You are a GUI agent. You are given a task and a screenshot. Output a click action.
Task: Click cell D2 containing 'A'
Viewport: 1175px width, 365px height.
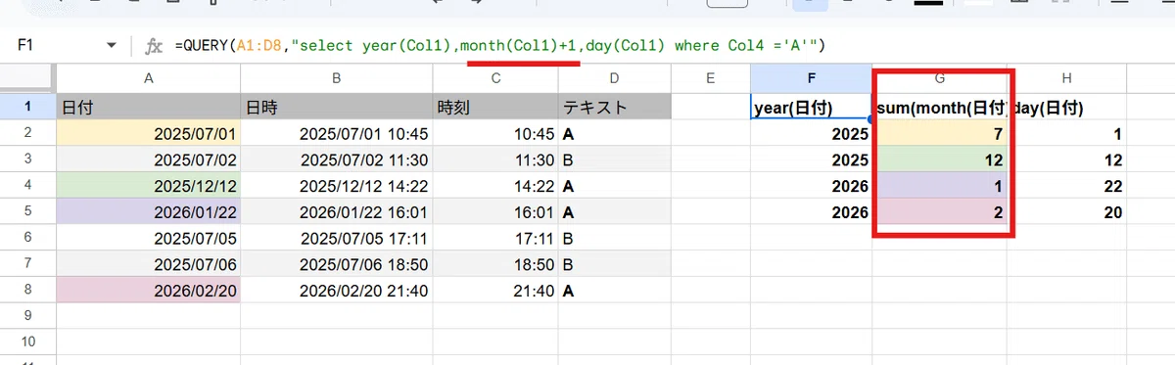coord(614,133)
